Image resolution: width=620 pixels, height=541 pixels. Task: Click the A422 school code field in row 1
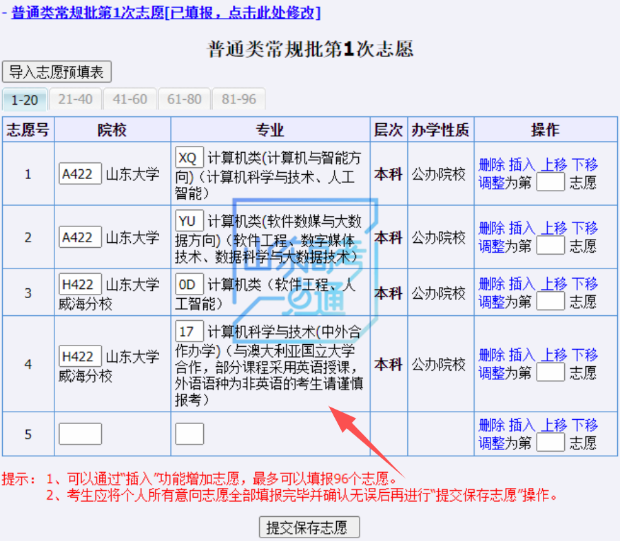[x=81, y=174]
